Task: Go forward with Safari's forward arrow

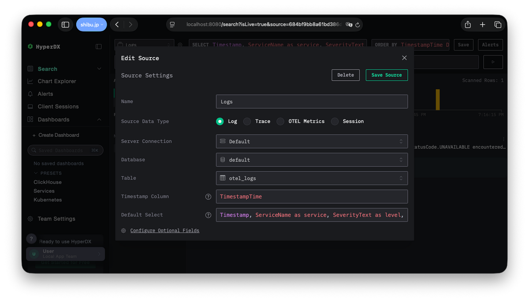Action: point(130,25)
